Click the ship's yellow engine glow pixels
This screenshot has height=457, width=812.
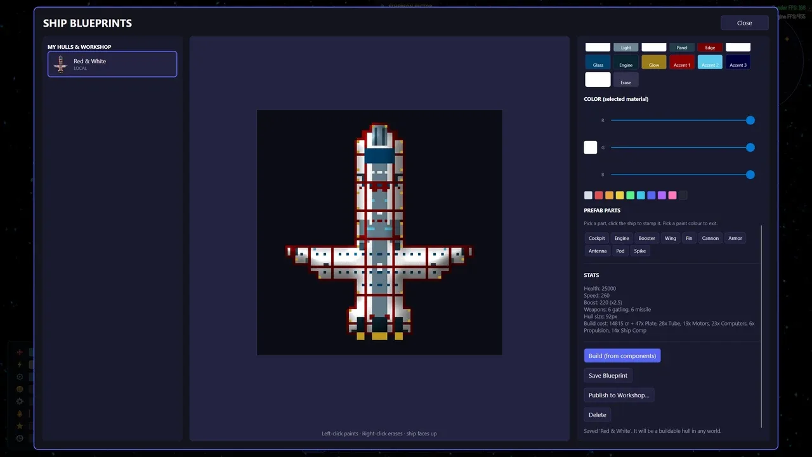(379, 336)
